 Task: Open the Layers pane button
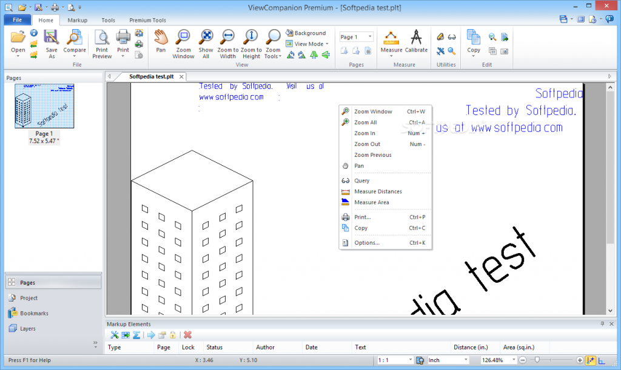click(x=28, y=329)
